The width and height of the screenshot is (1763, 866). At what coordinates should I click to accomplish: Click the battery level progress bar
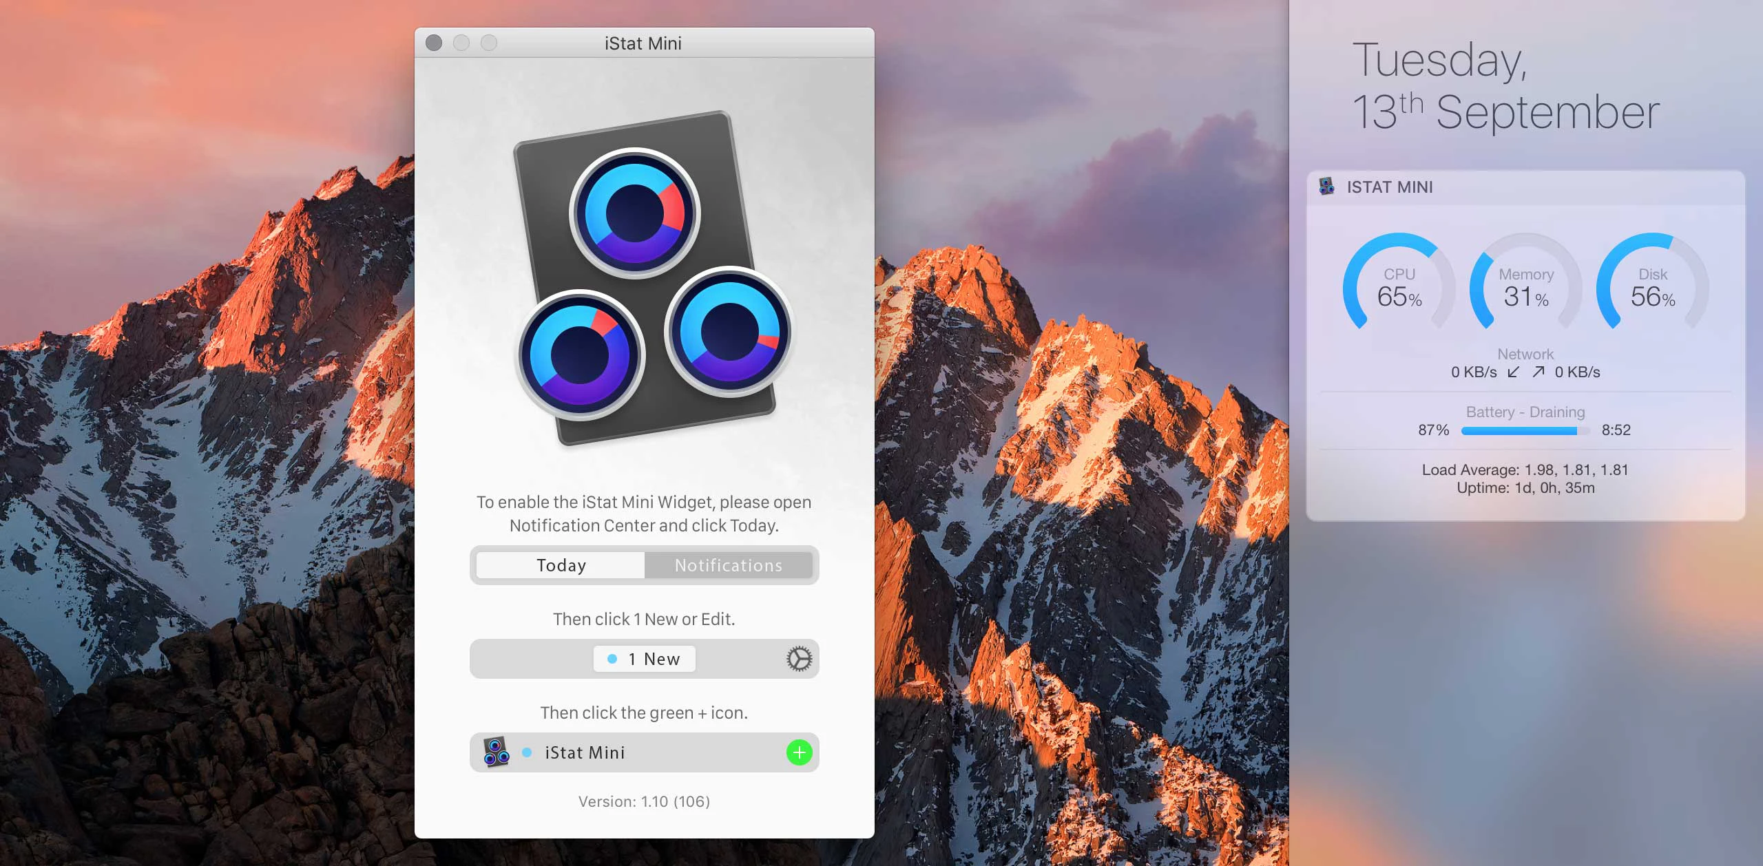pyautogui.click(x=1525, y=431)
